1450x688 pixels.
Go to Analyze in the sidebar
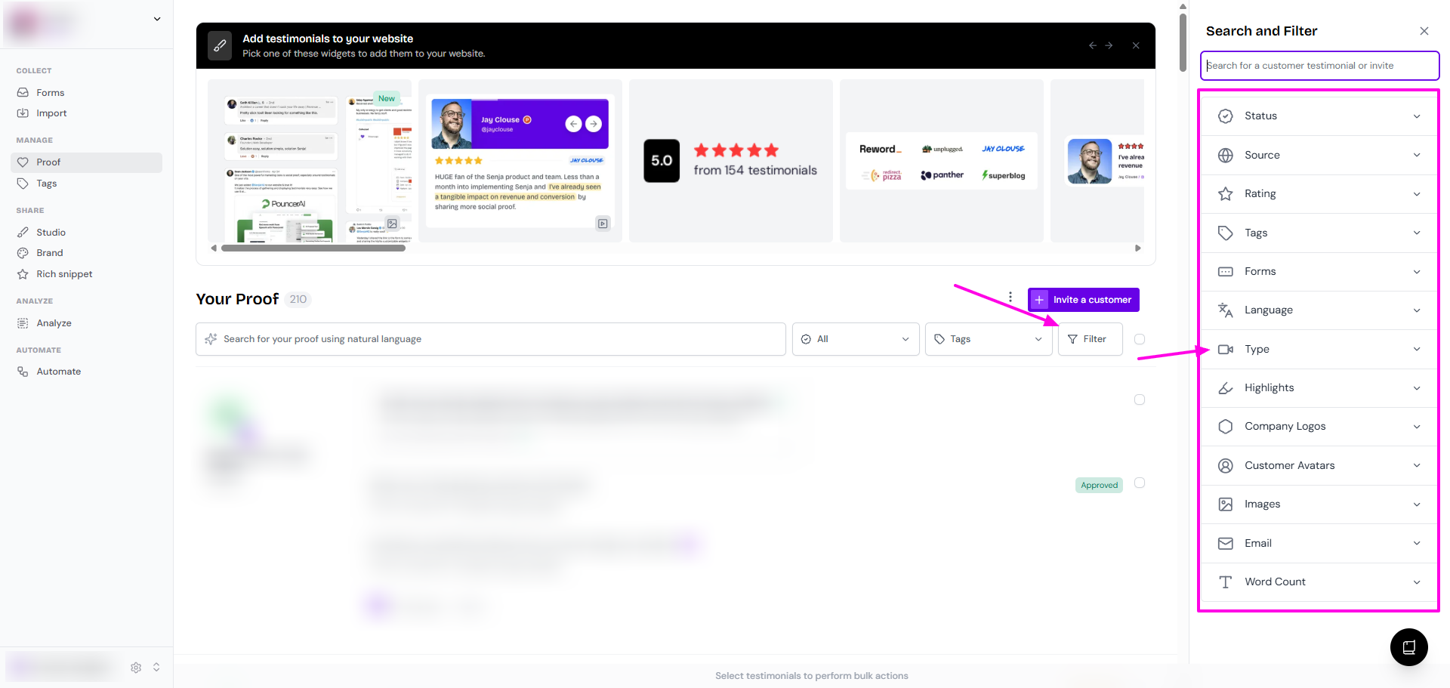click(x=54, y=323)
